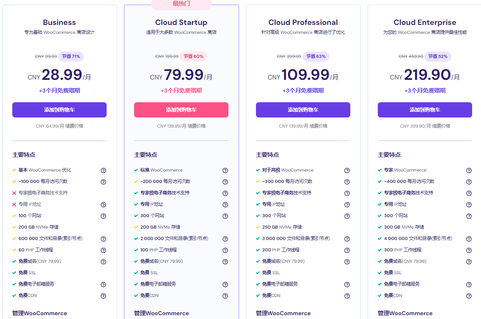Open tooltip for 100 个网站 in Business plan
Viewport: 481px width, 319px height.
pos(103,216)
